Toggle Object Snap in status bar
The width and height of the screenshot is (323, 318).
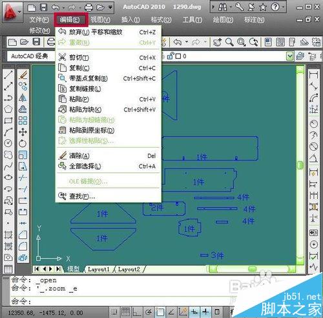[160, 312]
